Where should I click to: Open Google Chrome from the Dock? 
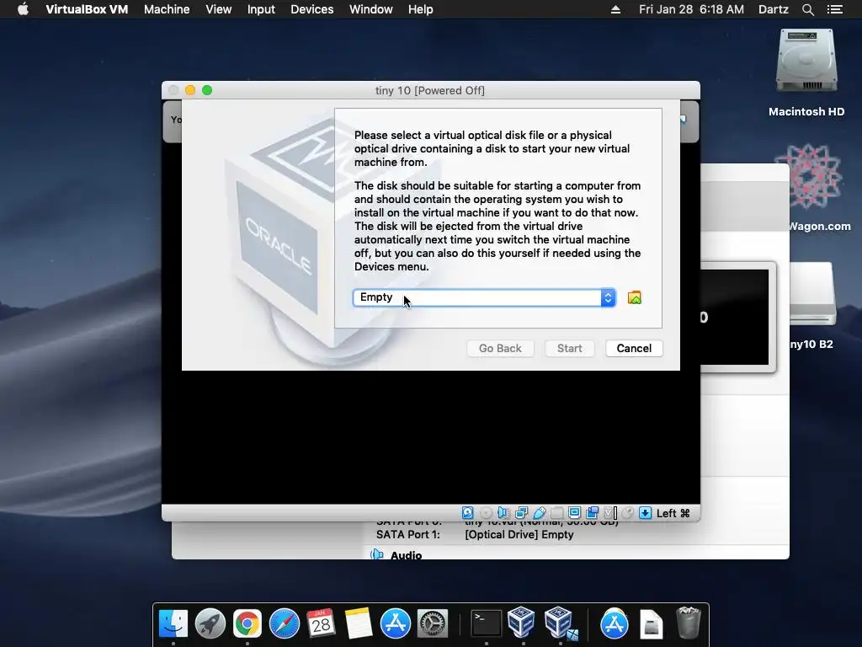click(247, 623)
